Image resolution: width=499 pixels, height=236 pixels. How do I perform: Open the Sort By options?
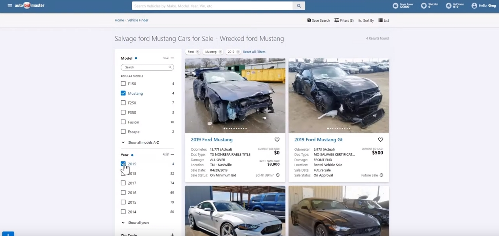366,20
